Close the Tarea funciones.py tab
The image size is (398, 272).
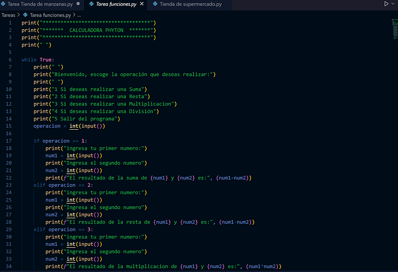(142, 4)
